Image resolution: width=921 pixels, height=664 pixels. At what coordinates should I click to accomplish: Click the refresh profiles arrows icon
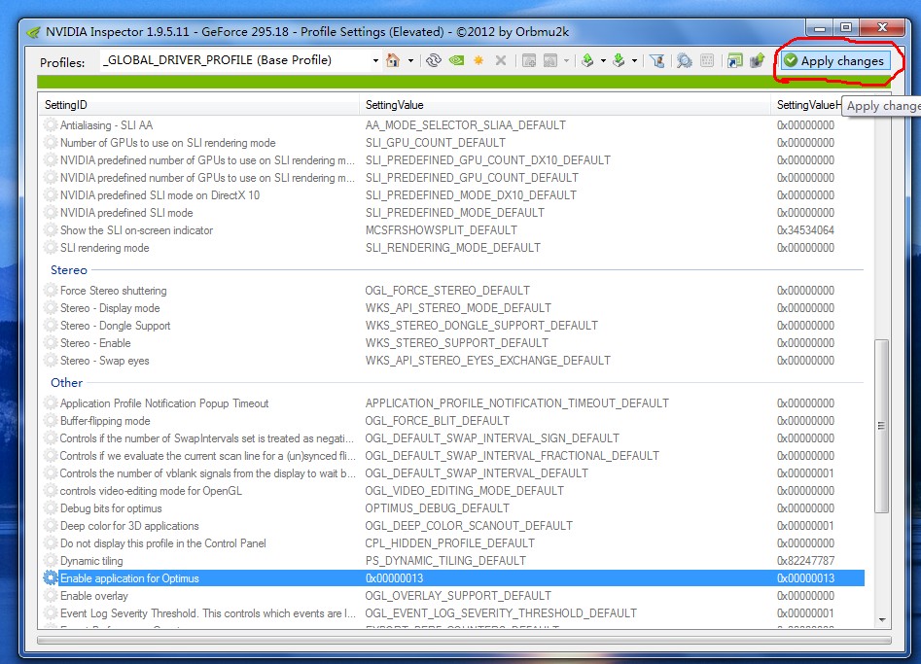click(434, 60)
